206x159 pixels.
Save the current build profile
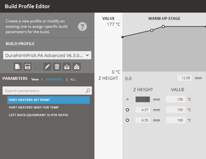click(x=28, y=67)
